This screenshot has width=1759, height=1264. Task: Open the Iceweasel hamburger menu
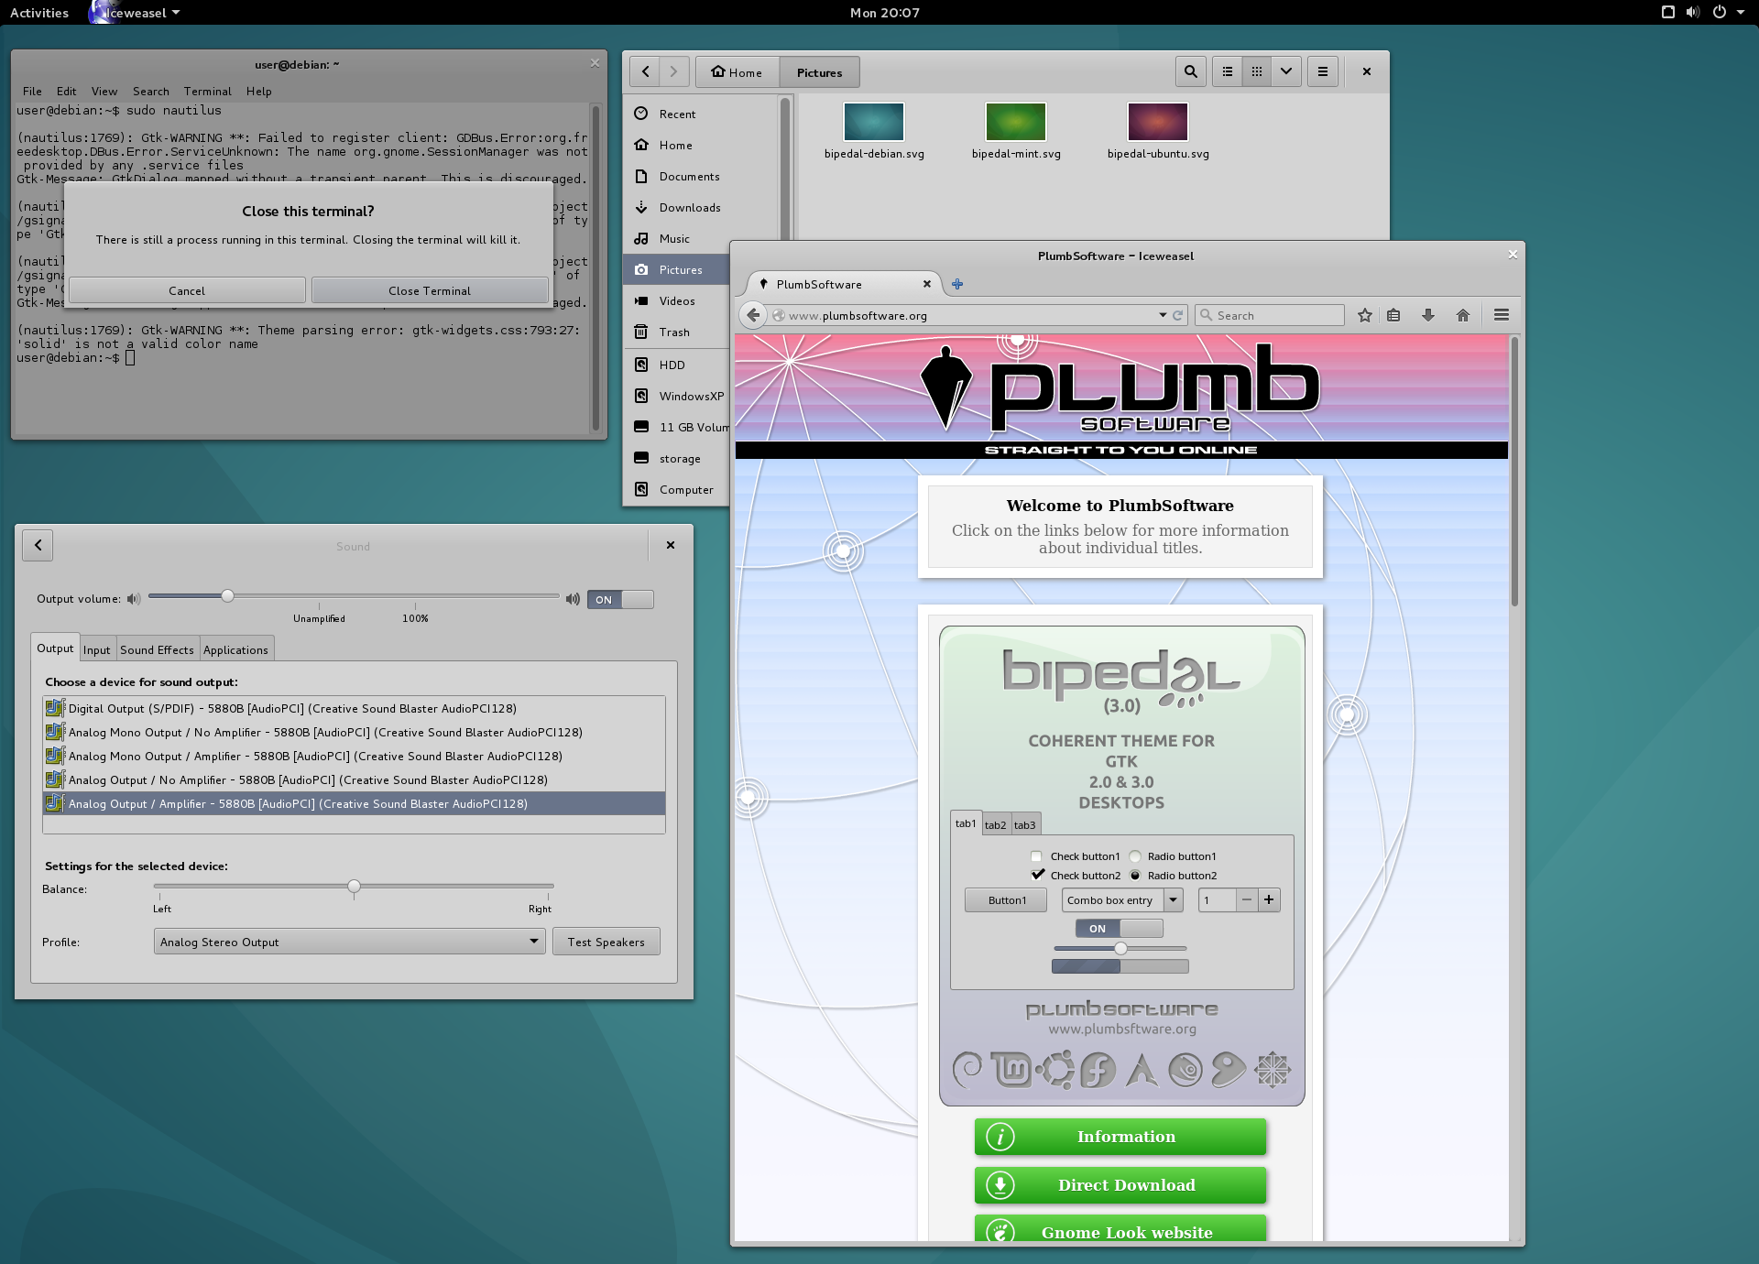1502,315
